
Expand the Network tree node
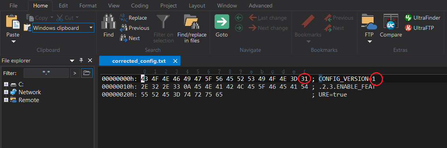click(6, 92)
